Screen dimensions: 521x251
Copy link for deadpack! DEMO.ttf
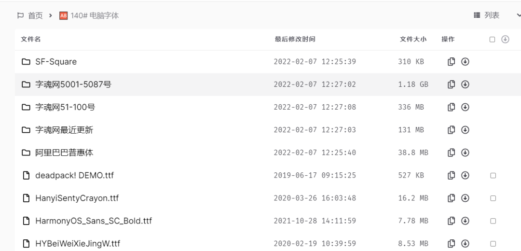tap(452, 175)
